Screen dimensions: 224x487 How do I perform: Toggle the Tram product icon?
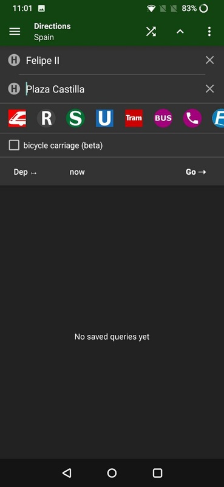click(134, 118)
